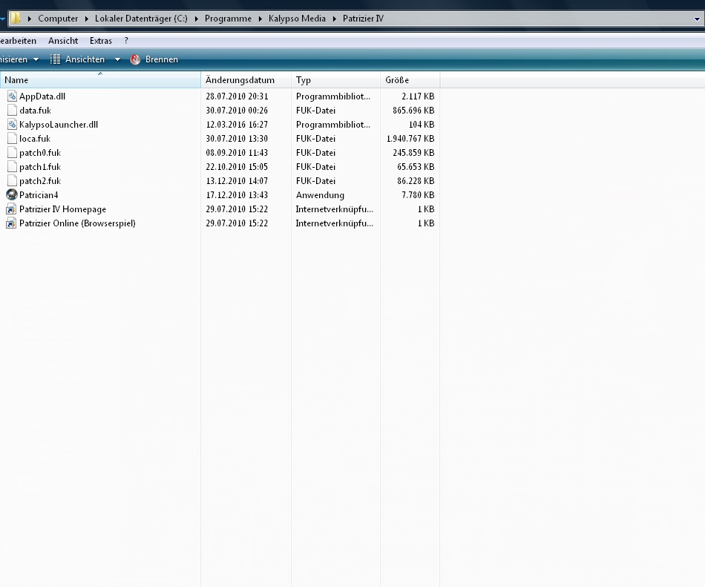
Task: Click the data.fuk file icon
Action: (x=12, y=111)
